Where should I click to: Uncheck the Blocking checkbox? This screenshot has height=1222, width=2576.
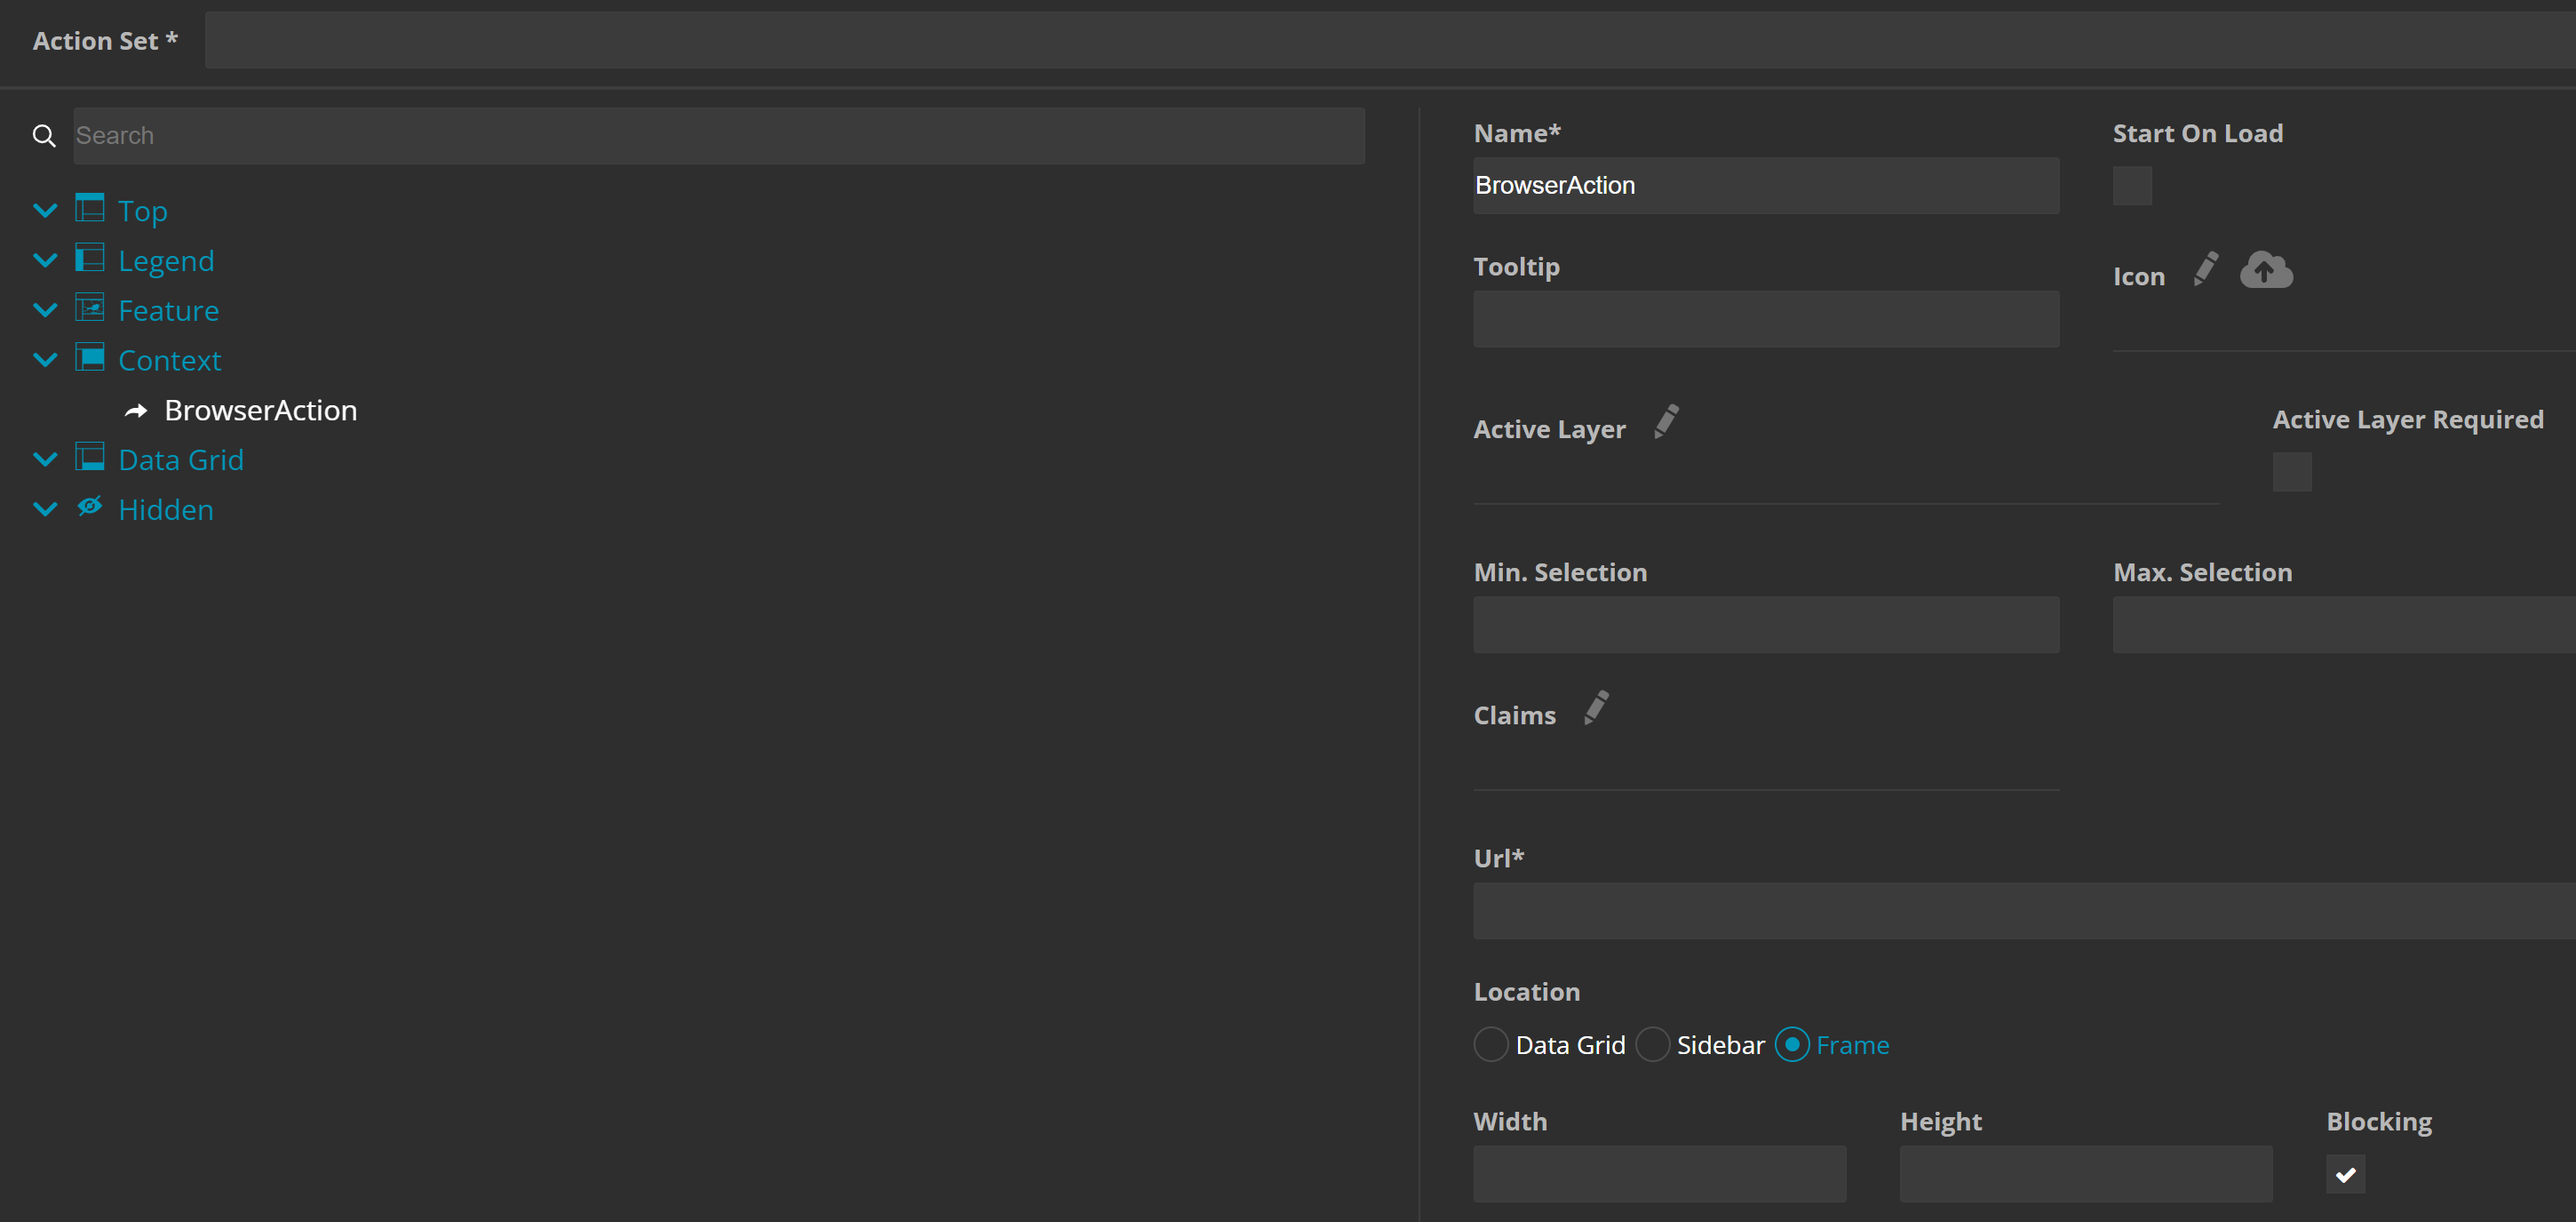2344,1174
